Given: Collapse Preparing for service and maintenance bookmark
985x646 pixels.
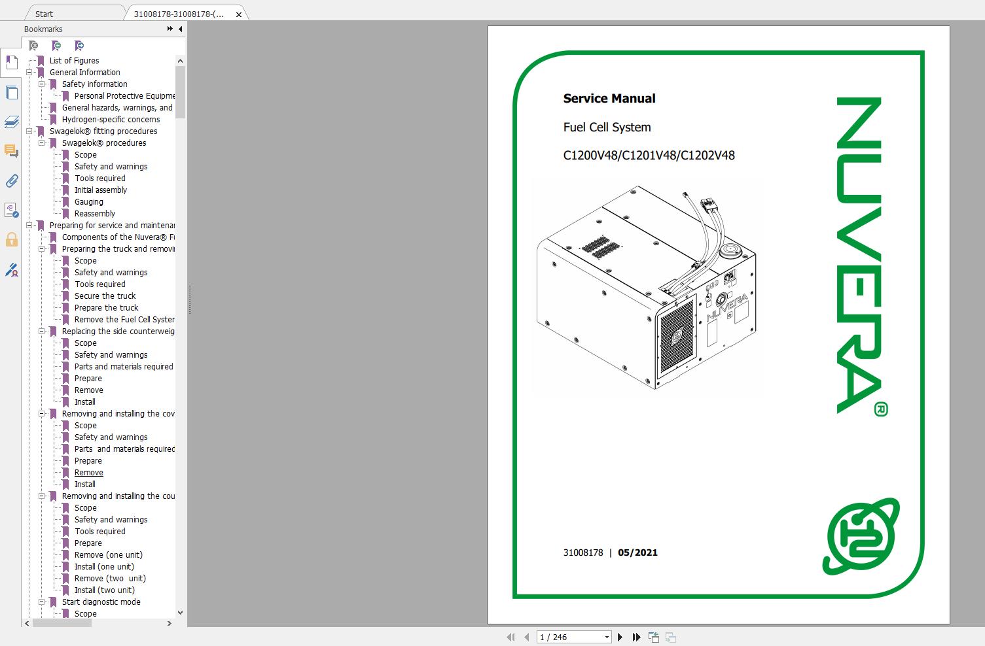Looking at the screenshot, I should point(29,226).
